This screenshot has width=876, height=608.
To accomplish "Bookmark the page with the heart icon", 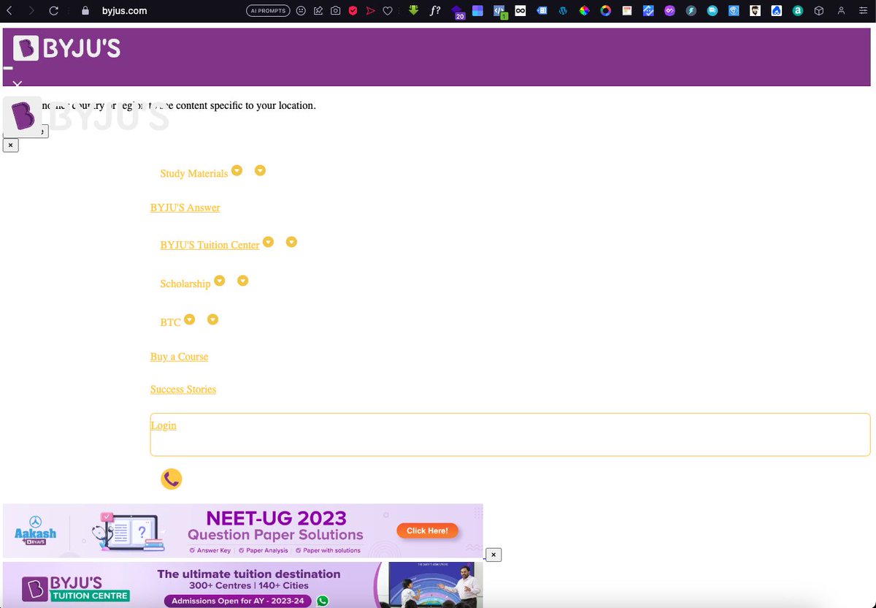I will 388,11.
